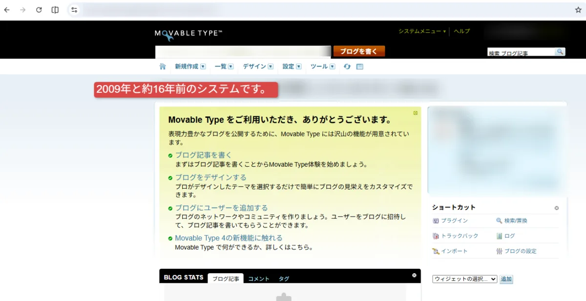Screen dimensions: 586x301
Task: Close the ショートカット widget
Action: [x=557, y=208]
